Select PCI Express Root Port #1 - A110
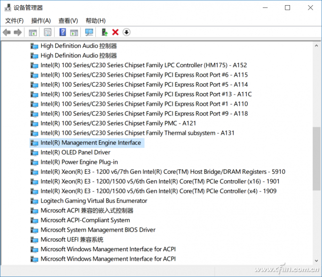Image resolution: width=322 pixels, height=277 pixels. coord(144,104)
